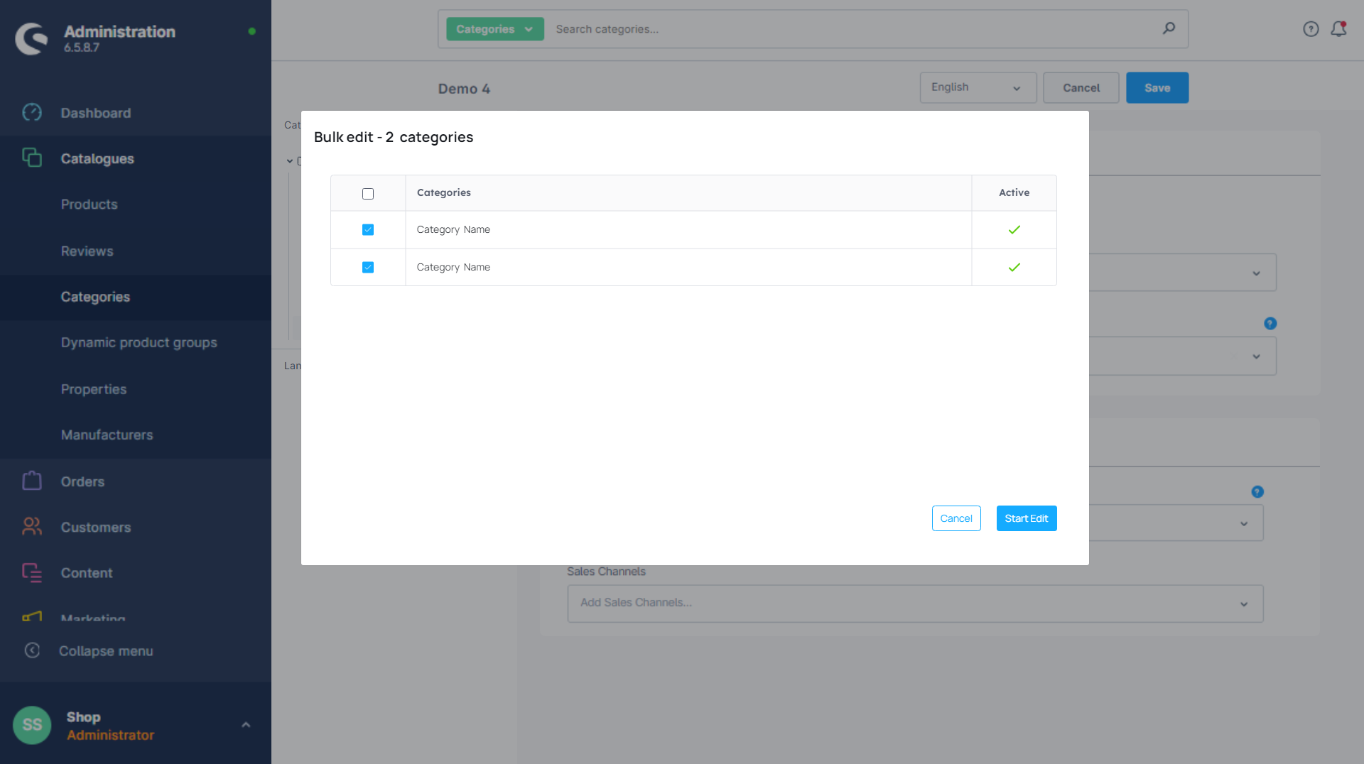Click the first Category Name cell text
Viewport: 1364px width, 764px height.
pyautogui.click(x=453, y=229)
